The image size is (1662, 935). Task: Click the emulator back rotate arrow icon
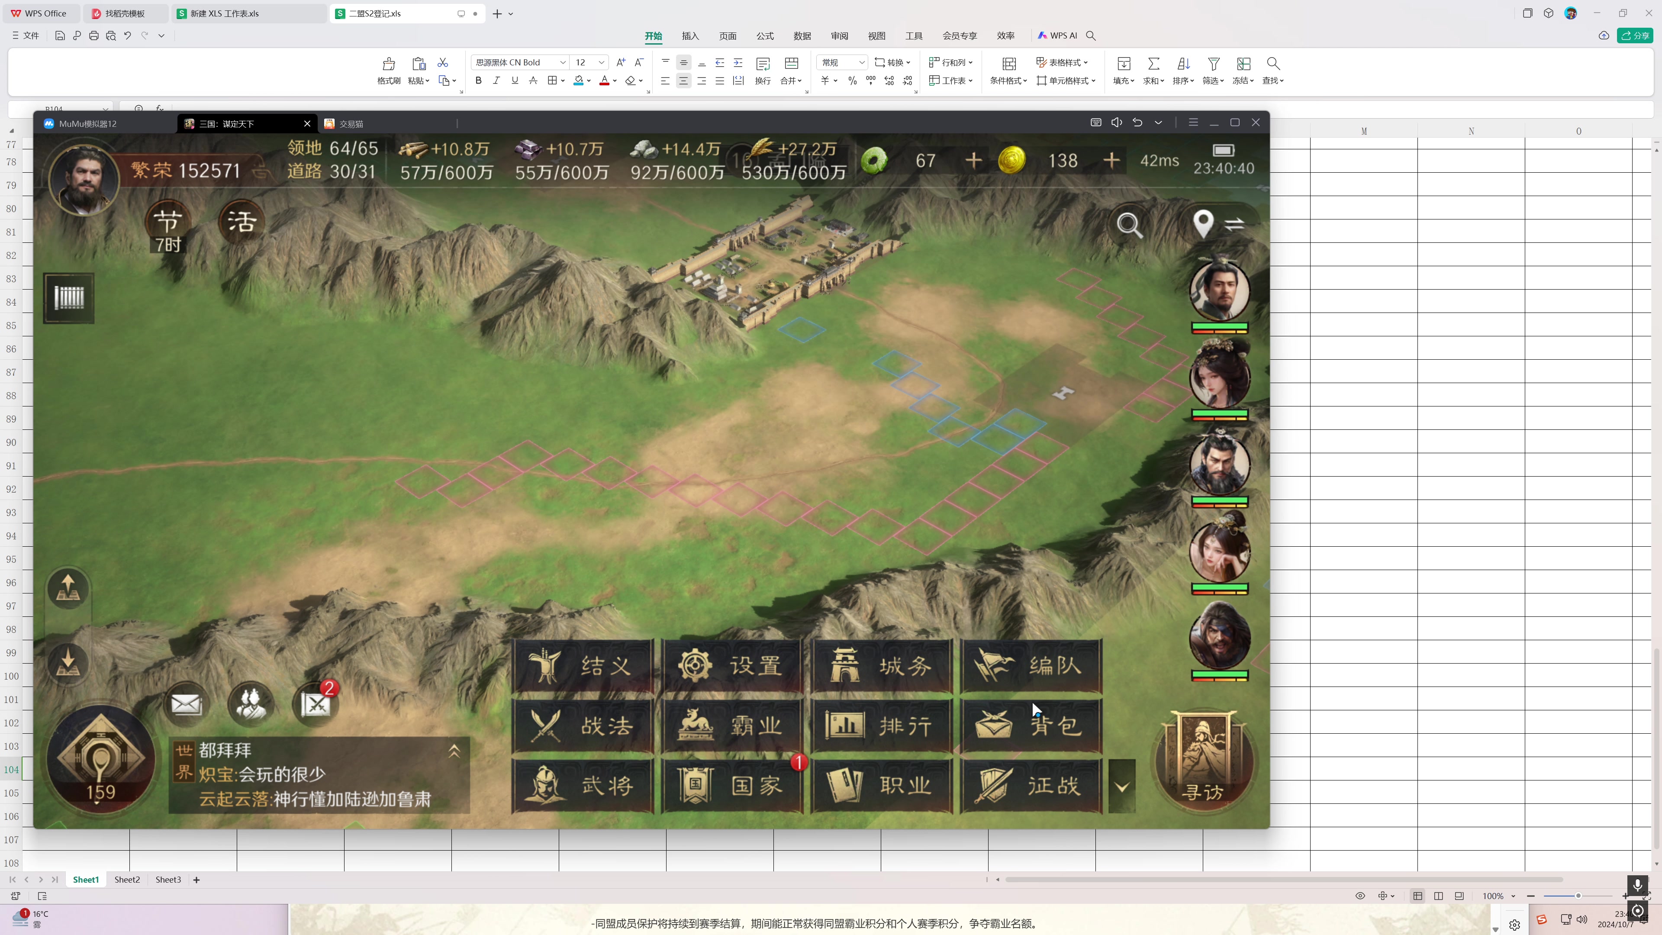pyautogui.click(x=1137, y=123)
